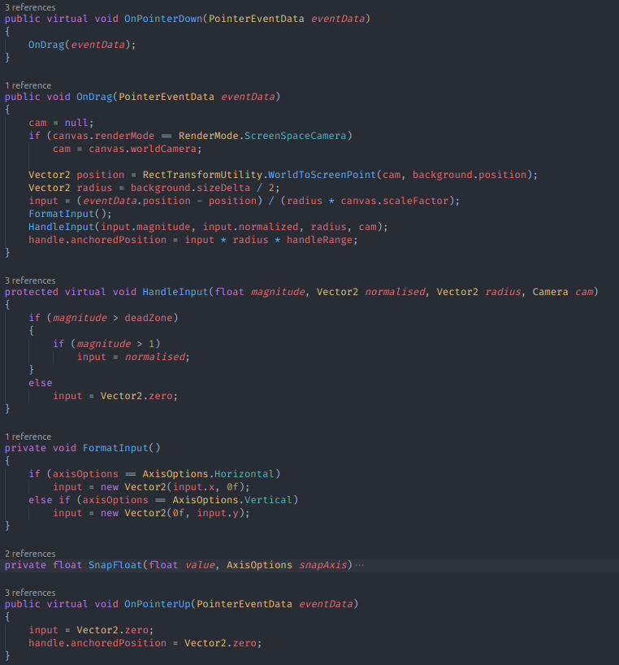The image size is (619, 665).
Task: Click '2 references' above SnapFloat method
Action: [30, 554]
